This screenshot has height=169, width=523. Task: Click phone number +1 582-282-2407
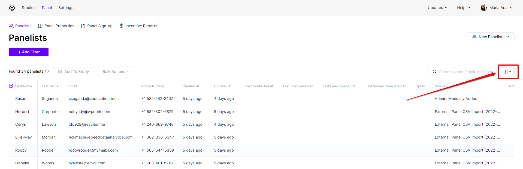click(157, 99)
